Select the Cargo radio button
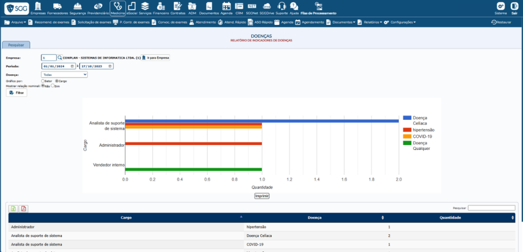 pos(57,81)
